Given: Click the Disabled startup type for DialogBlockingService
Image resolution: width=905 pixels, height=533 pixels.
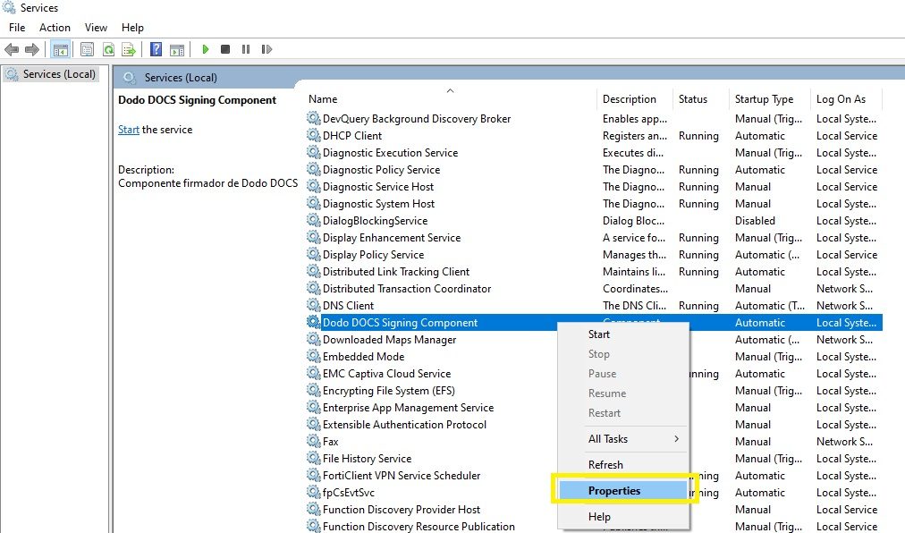Looking at the screenshot, I should click(755, 221).
